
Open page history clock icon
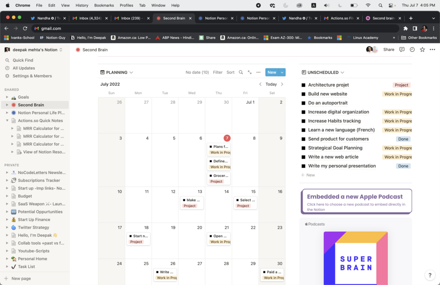coord(412,49)
